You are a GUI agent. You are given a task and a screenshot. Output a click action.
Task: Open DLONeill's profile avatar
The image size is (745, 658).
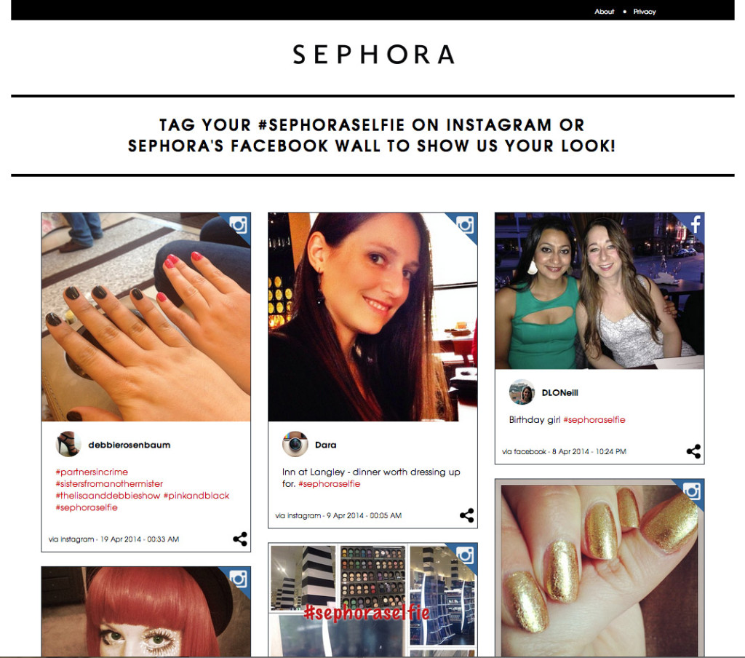522,392
